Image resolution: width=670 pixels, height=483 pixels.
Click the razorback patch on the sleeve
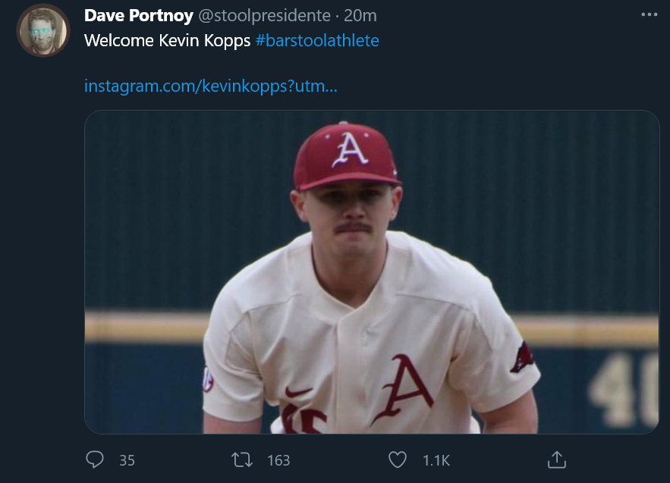pos(522,358)
